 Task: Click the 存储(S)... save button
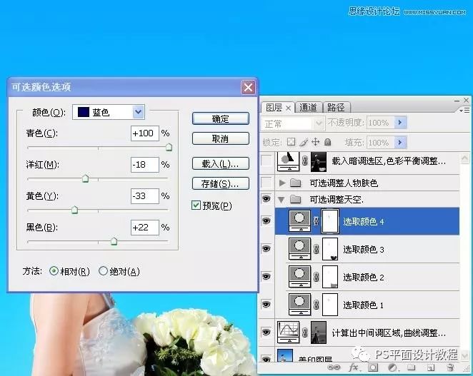[x=221, y=183]
